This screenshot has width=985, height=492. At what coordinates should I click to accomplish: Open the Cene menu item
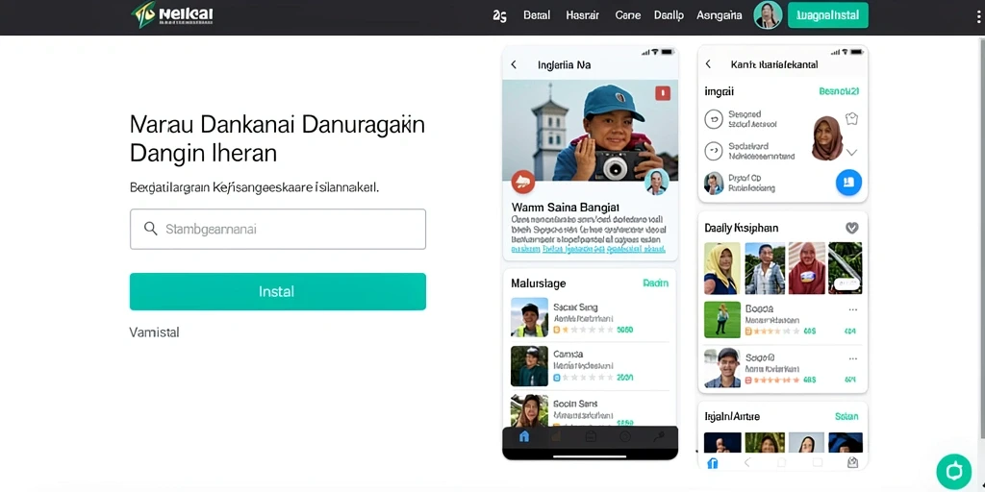click(627, 15)
